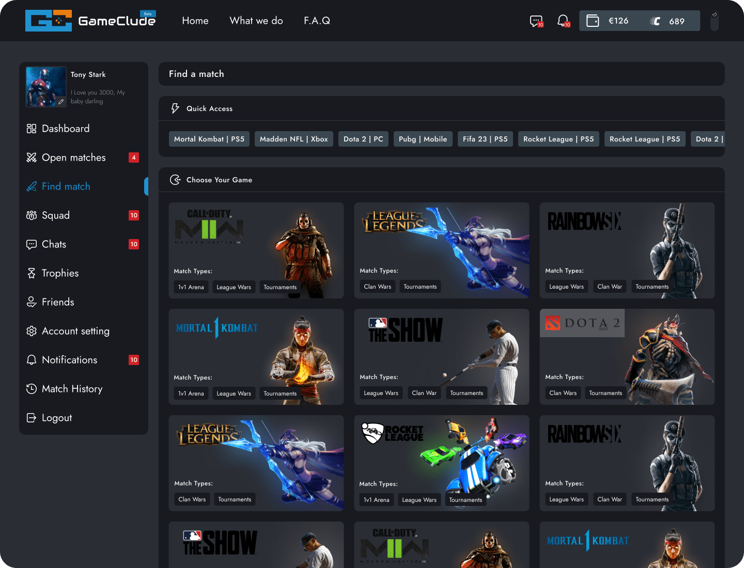Image resolution: width=744 pixels, height=568 pixels.
Task: Click the Dota 2 | PC chip
Action: tap(363, 139)
